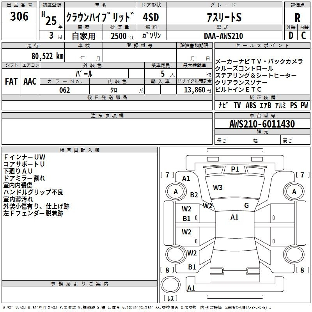Click the W3 mark on the car diagram
Viewport: 312px width, 312px height.
(218, 188)
